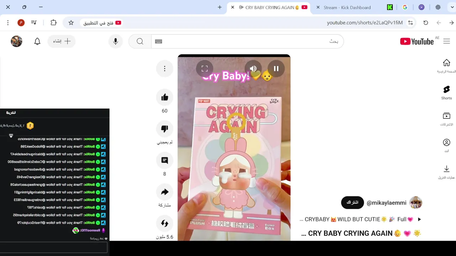Start voice search with microphone icon
The height and width of the screenshot is (256, 456).
pos(115,42)
